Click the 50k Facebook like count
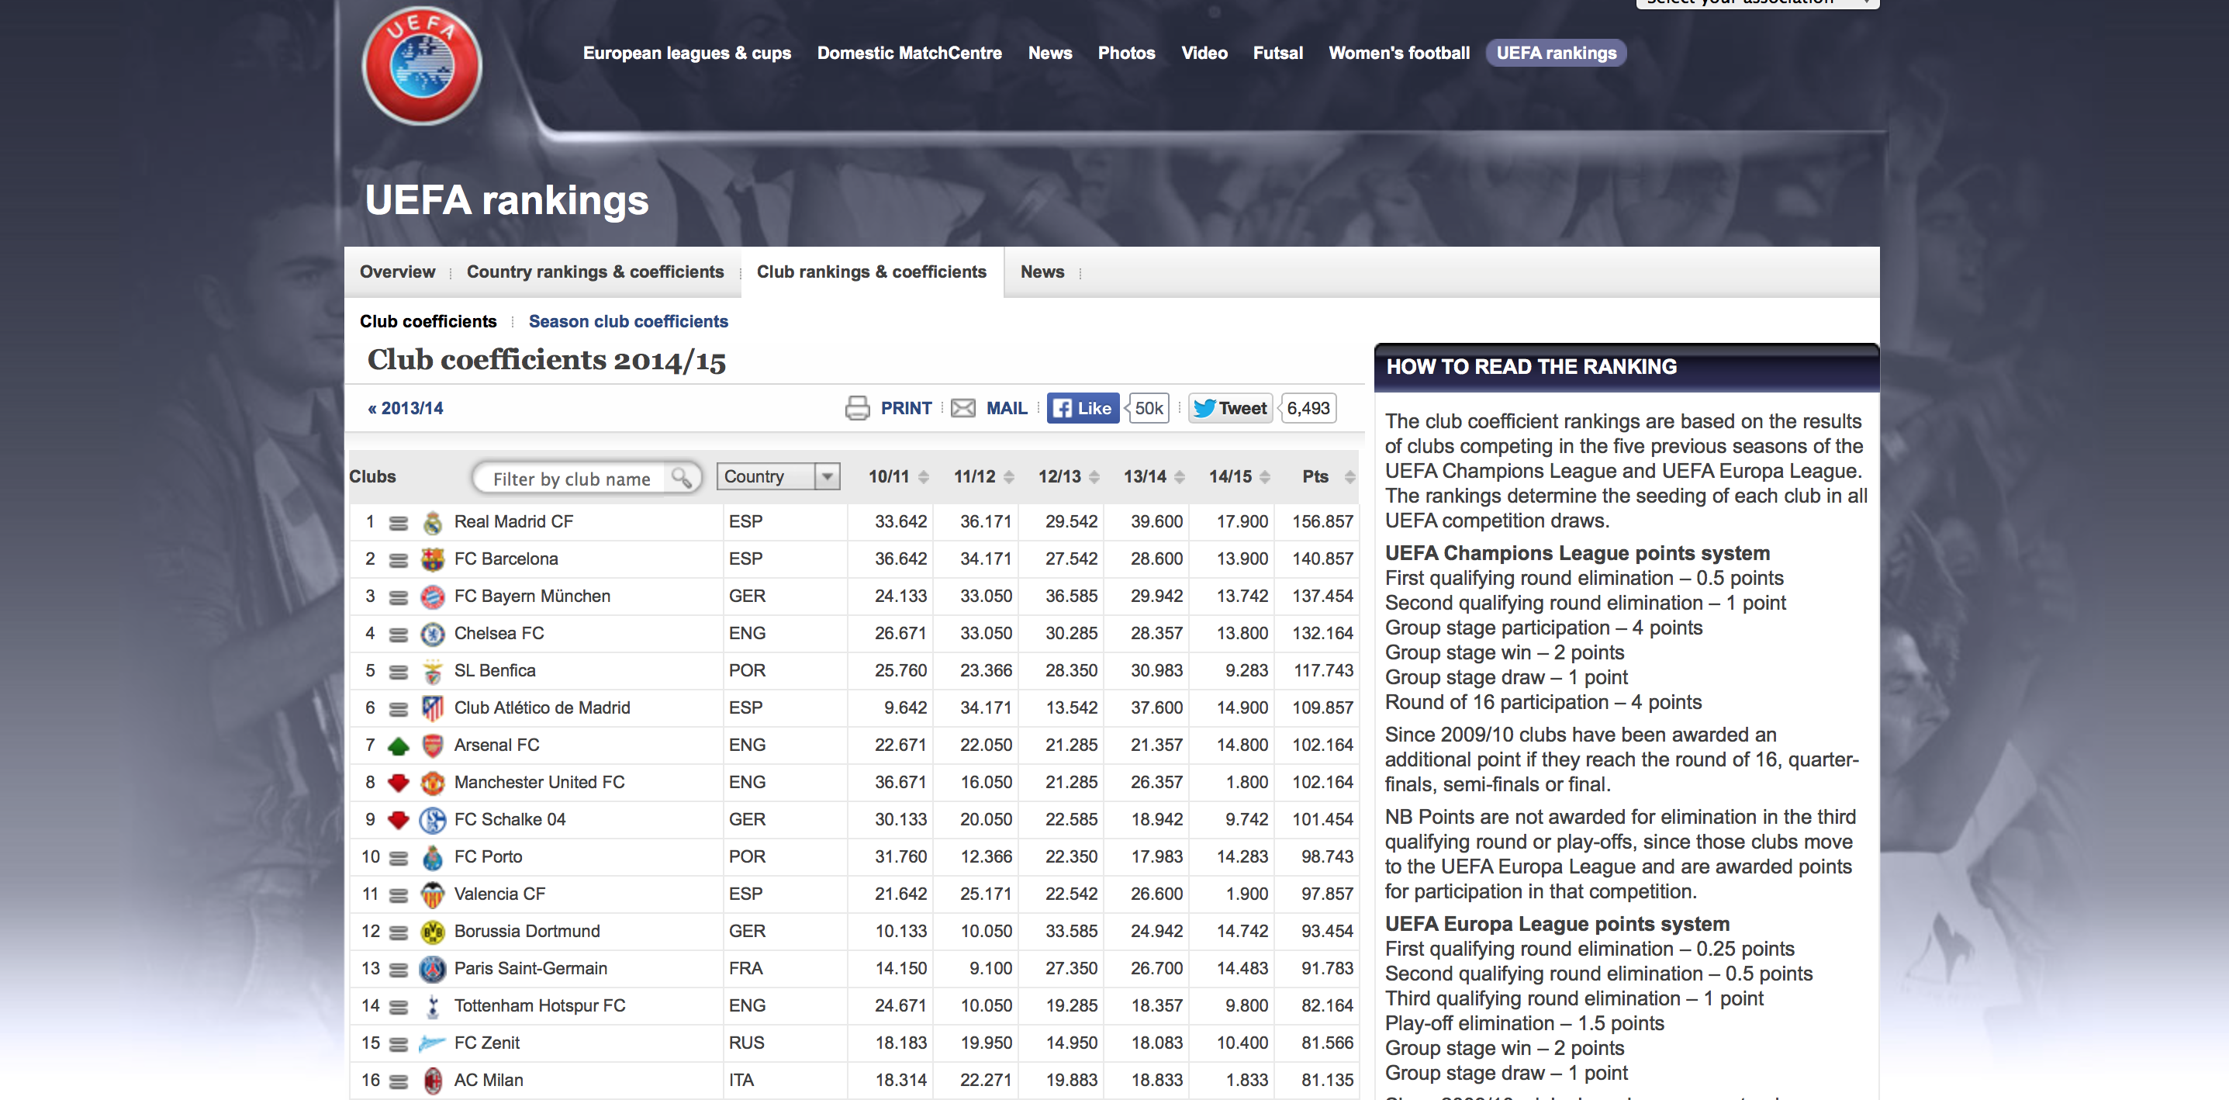Viewport: 2229px width, 1100px height. click(x=1149, y=407)
